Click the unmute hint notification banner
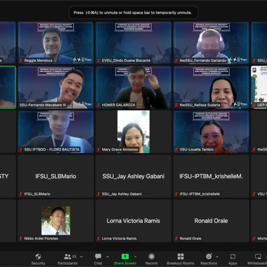267x267 pixels. coord(133,12)
